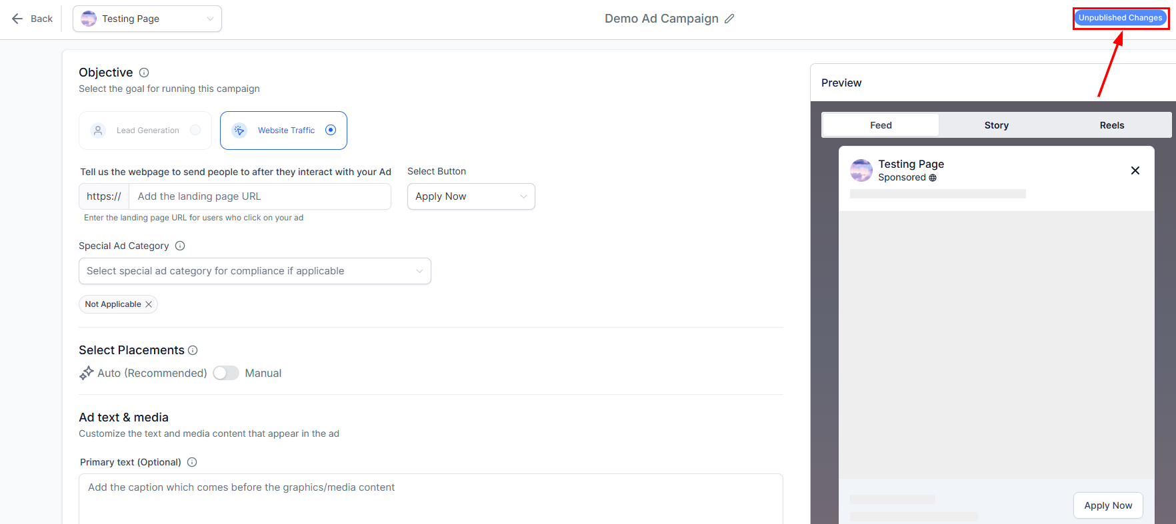This screenshot has width=1176, height=524.
Task: Click Testing Page avatar in preview
Action: (x=861, y=170)
